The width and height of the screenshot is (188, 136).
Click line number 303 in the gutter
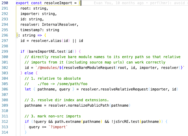point(5,73)
